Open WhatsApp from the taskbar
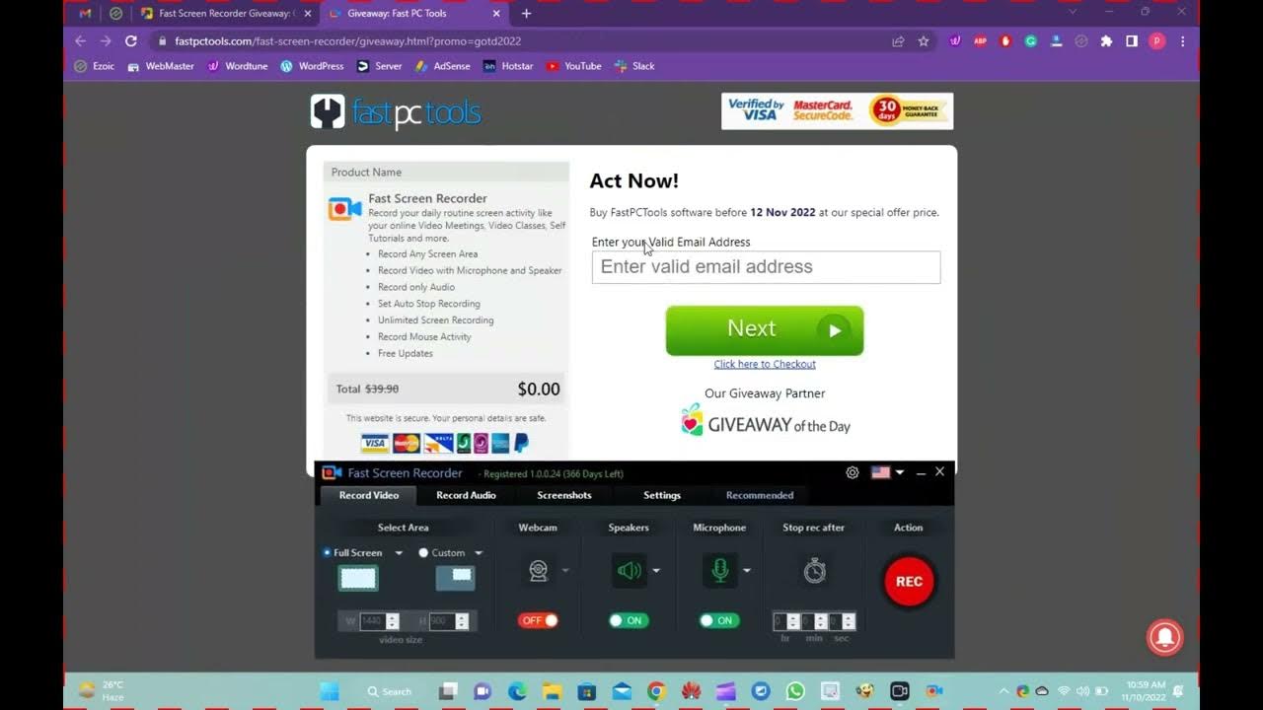1263x710 pixels. (795, 691)
